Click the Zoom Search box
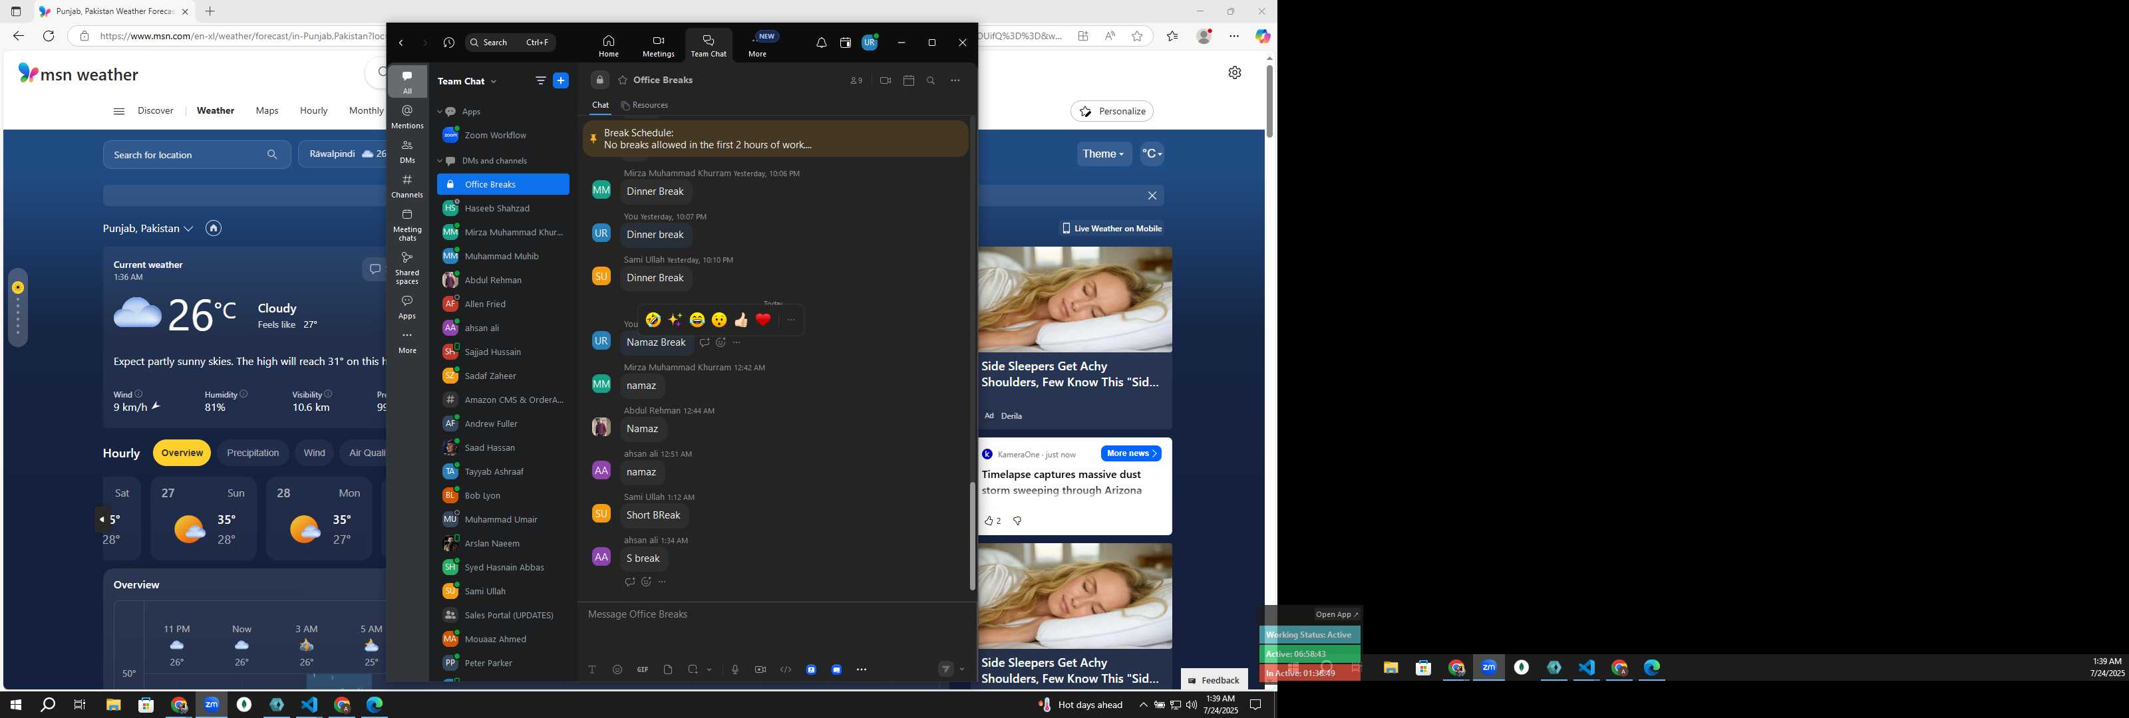This screenshot has width=2129, height=718. 511,43
